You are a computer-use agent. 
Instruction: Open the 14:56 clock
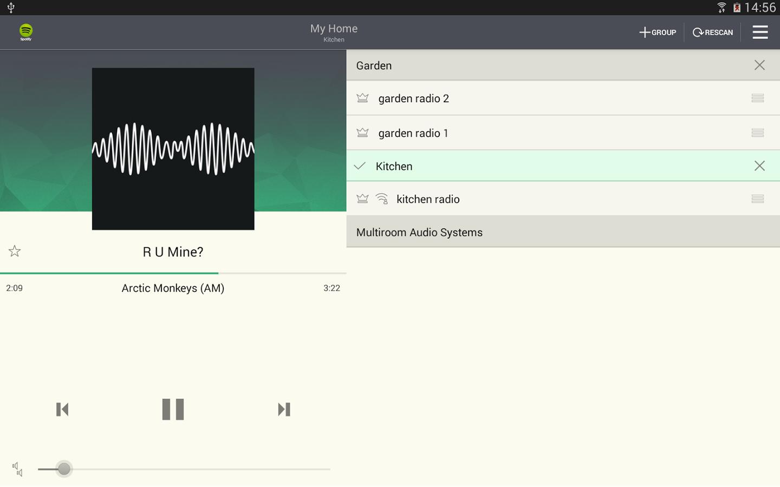coord(760,8)
